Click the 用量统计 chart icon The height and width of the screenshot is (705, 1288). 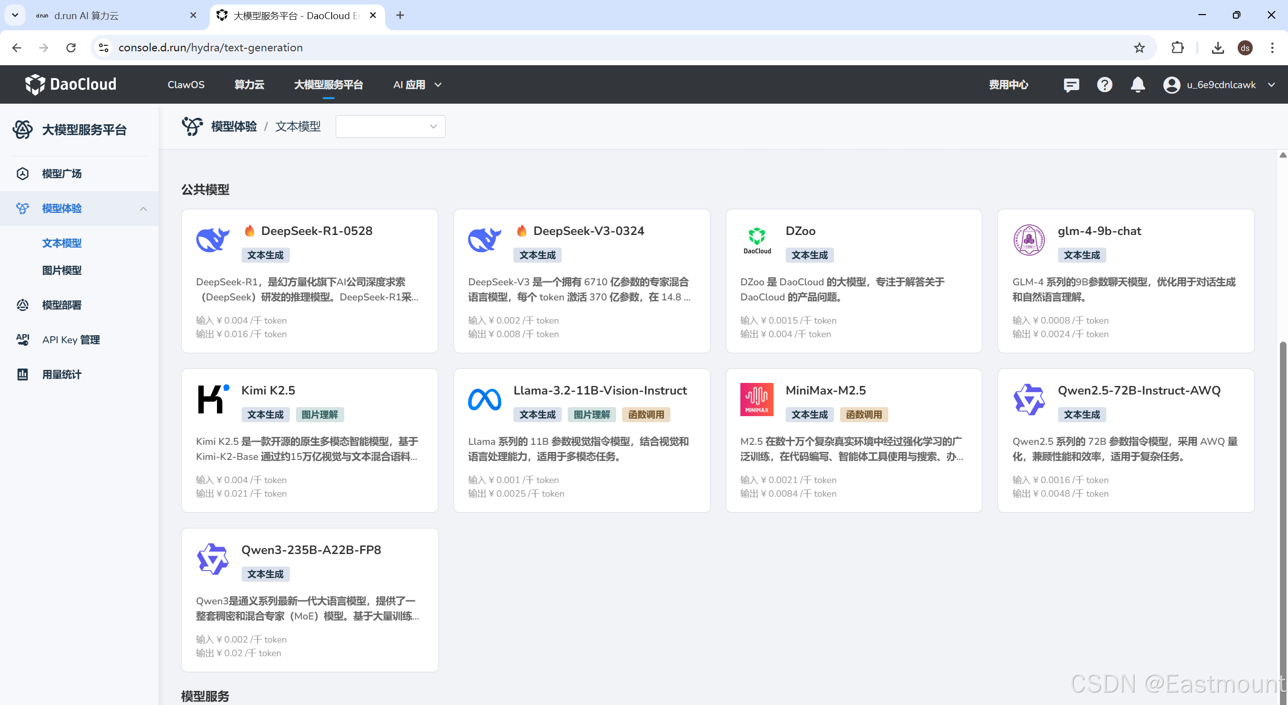23,374
